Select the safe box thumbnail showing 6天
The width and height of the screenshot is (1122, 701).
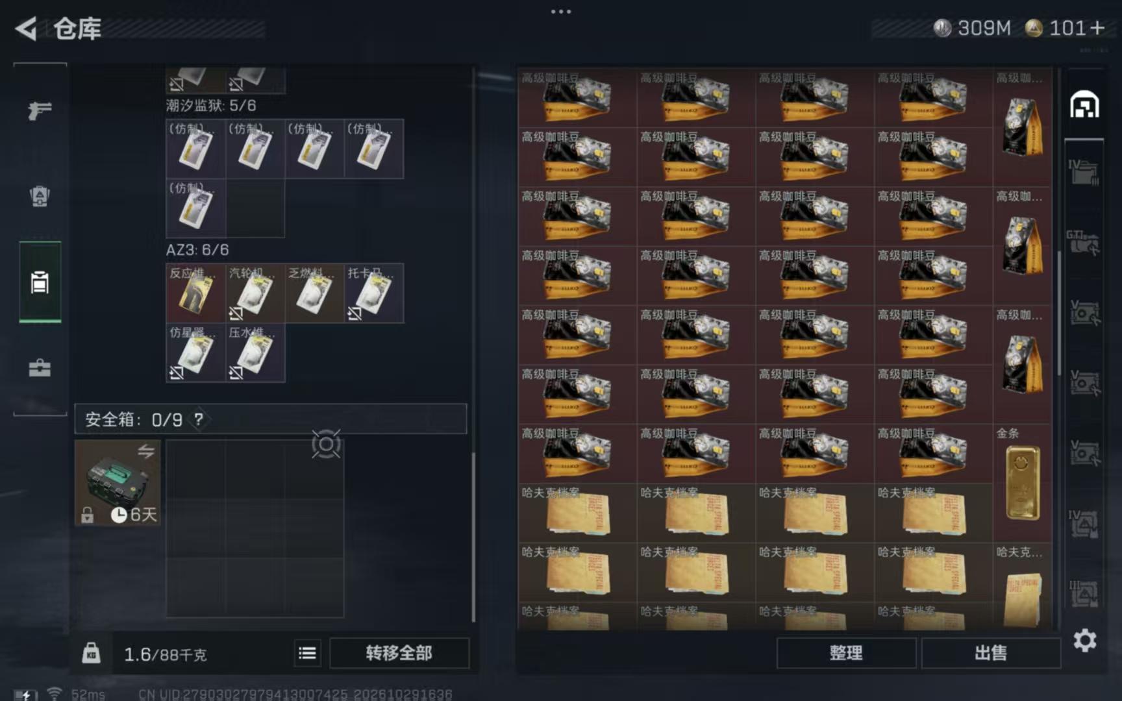[x=118, y=483]
